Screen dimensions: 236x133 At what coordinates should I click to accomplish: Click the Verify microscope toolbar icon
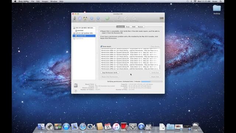tap(74, 18)
